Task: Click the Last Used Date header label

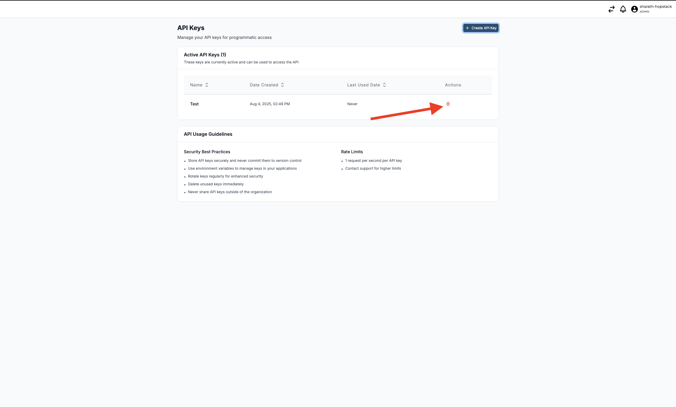Action: click(363, 85)
